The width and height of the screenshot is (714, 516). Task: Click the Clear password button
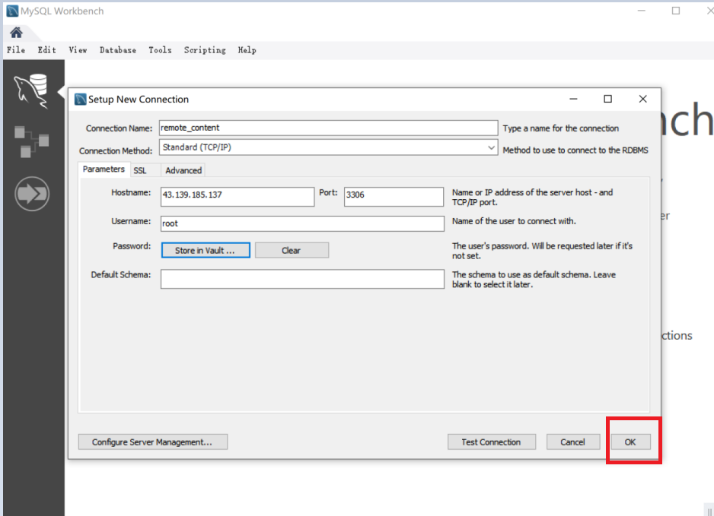tap(292, 250)
